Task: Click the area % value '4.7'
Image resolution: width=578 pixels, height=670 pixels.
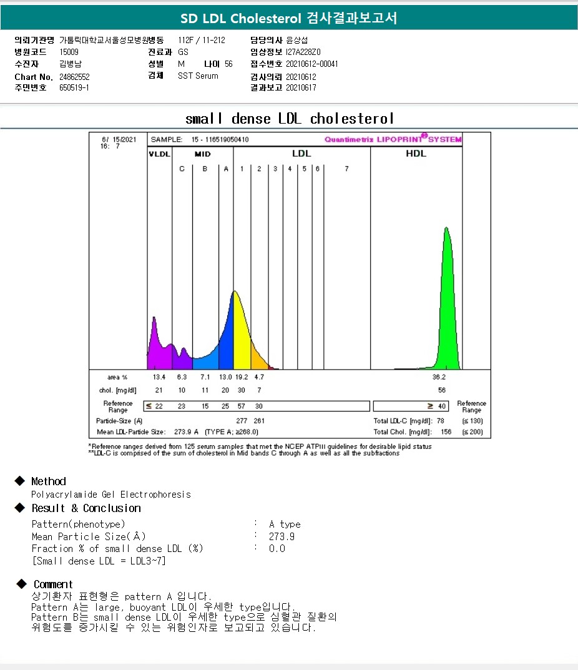Action: [259, 377]
